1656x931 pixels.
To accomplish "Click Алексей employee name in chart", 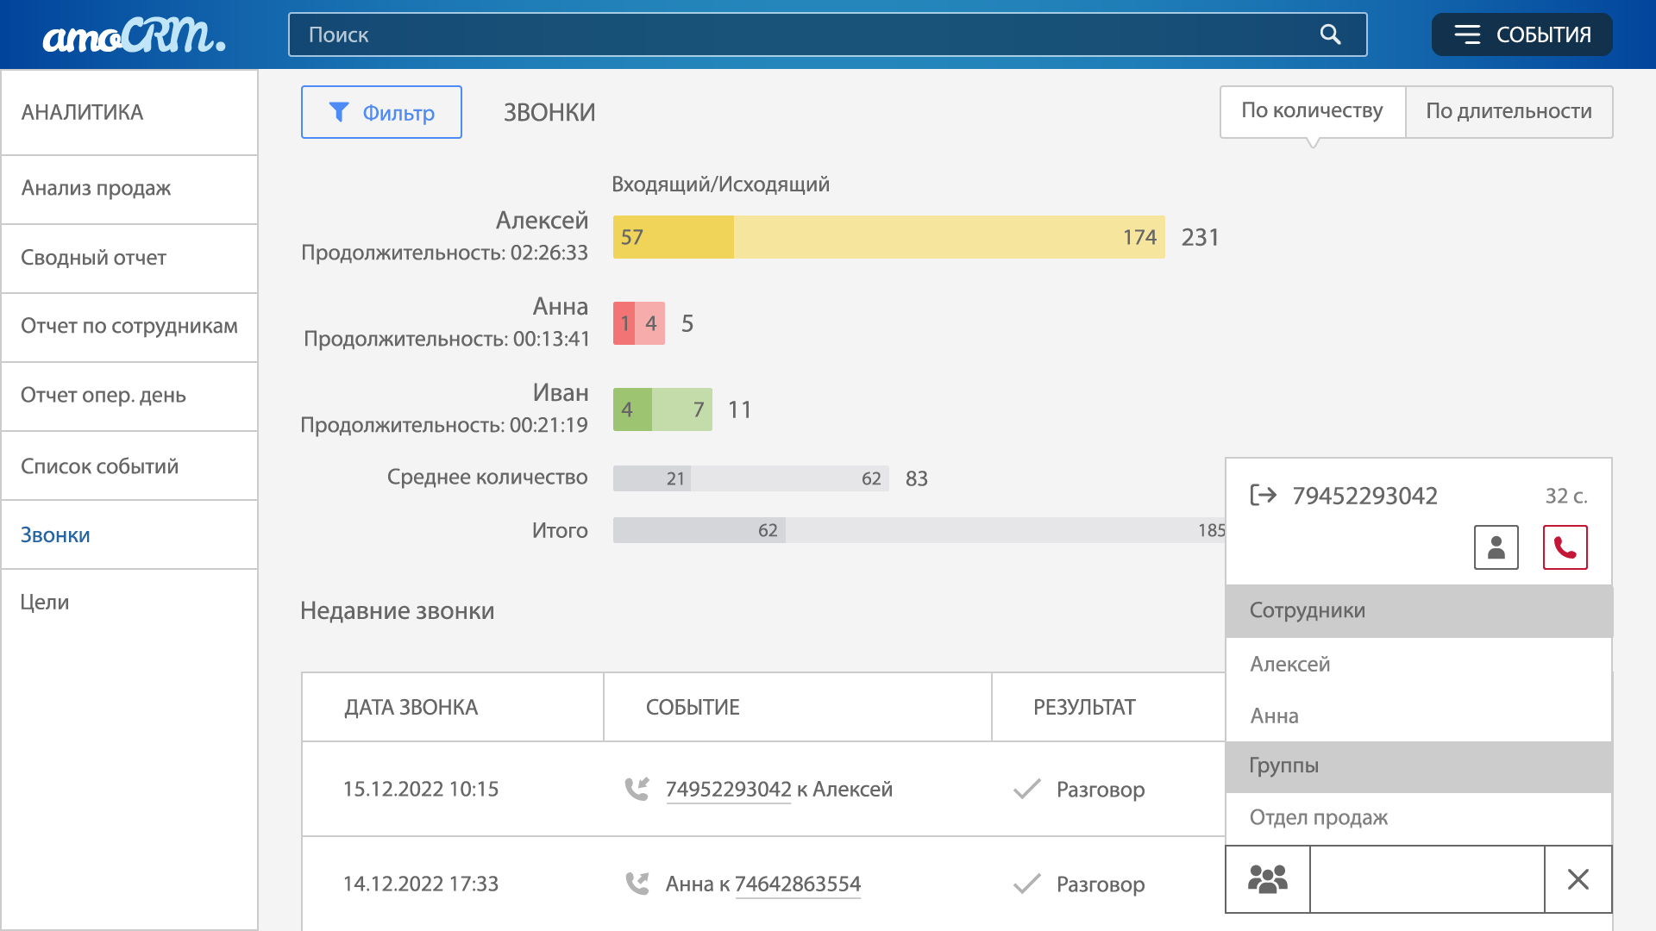I will [x=542, y=221].
